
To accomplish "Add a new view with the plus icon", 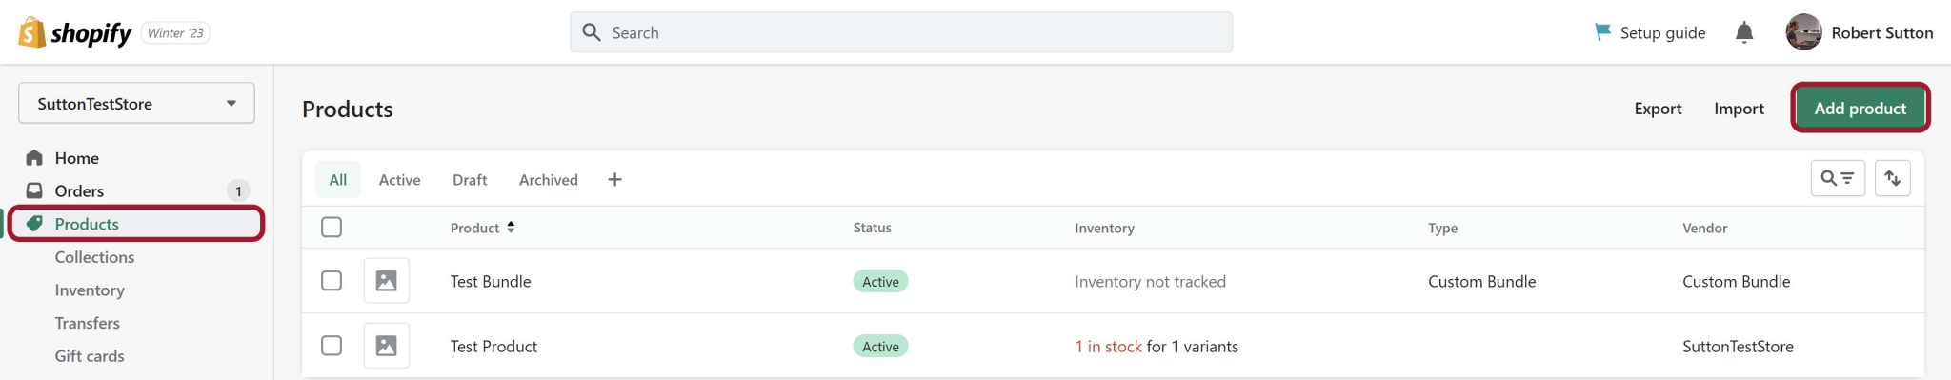I will pyautogui.click(x=614, y=180).
